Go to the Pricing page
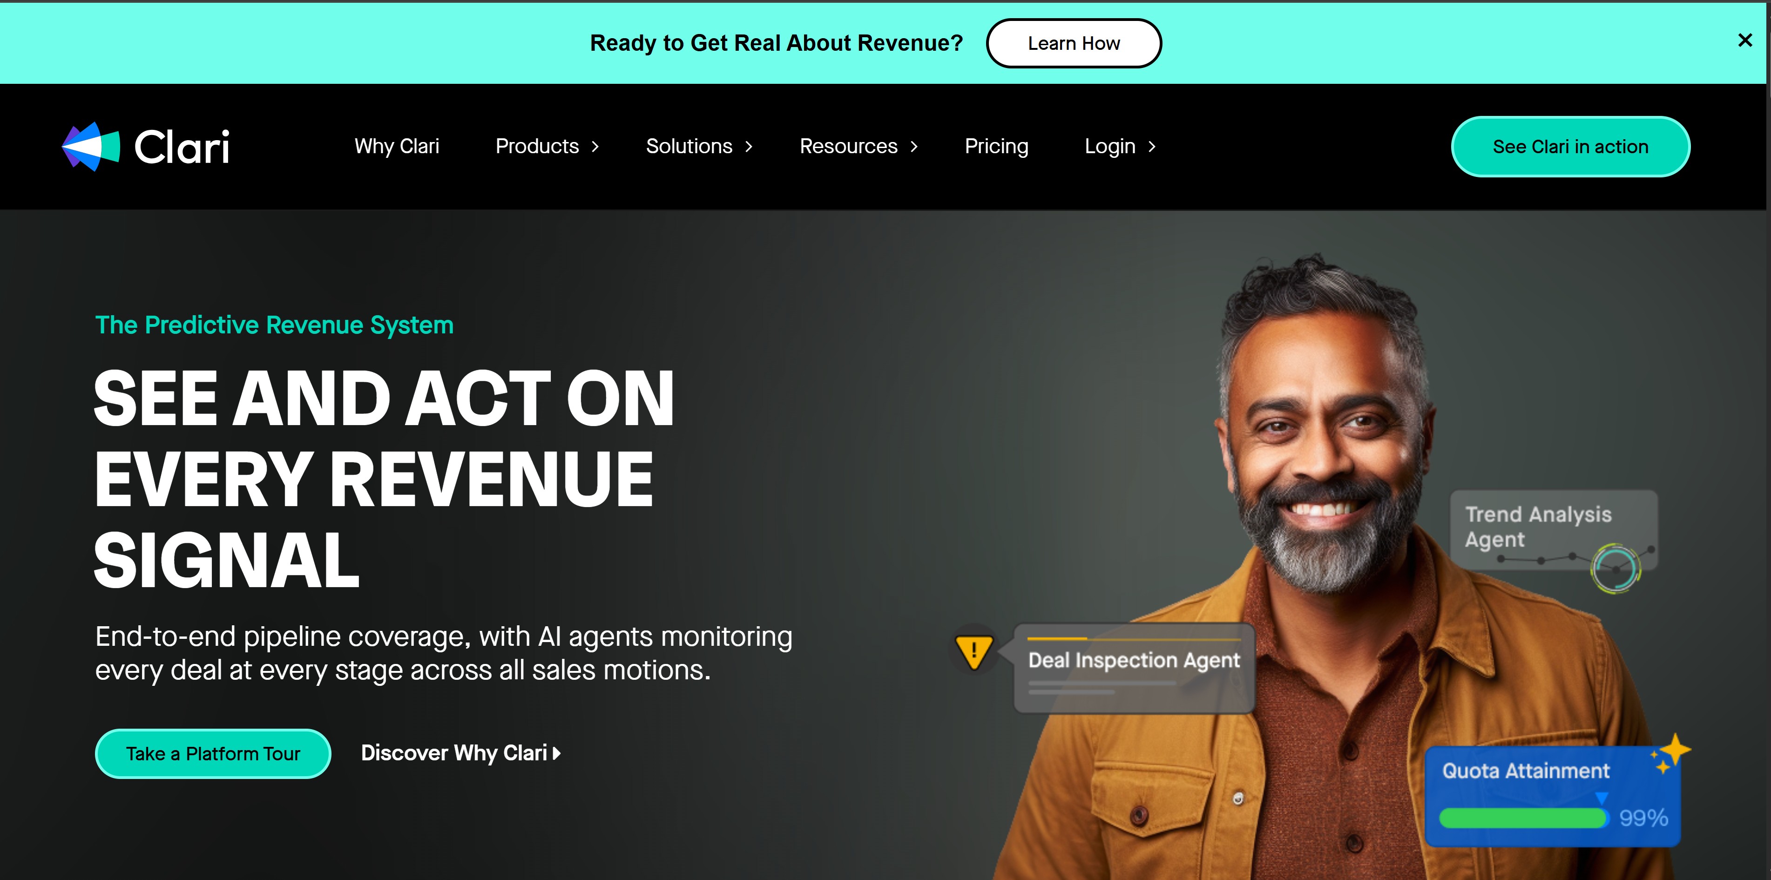Image resolution: width=1771 pixels, height=880 pixels. [996, 147]
